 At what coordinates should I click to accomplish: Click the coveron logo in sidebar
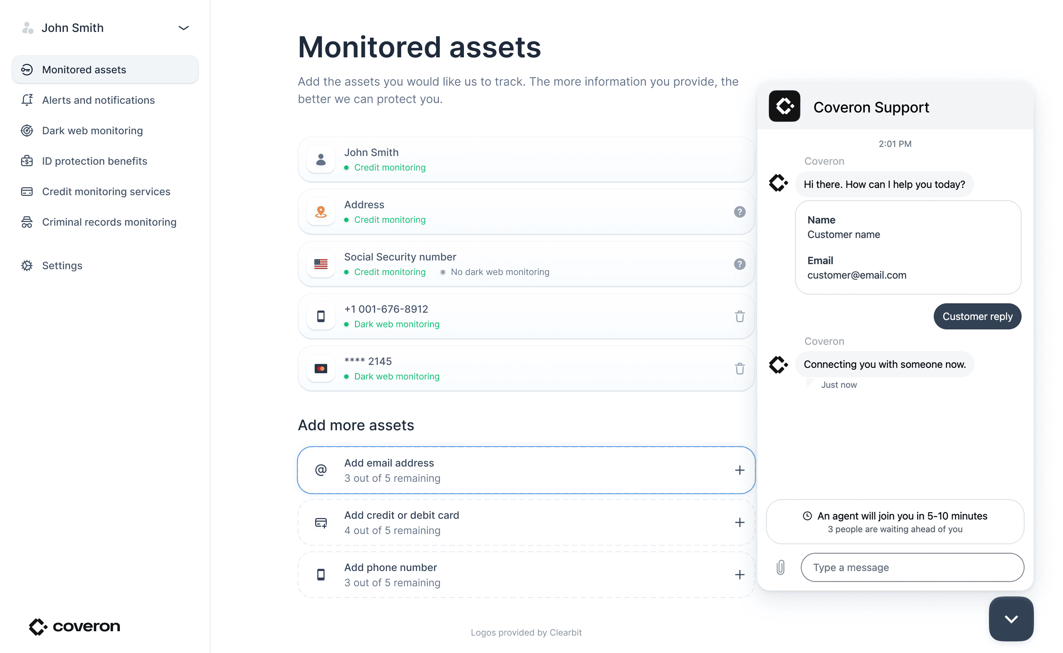pyautogui.click(x=74, y=627)
